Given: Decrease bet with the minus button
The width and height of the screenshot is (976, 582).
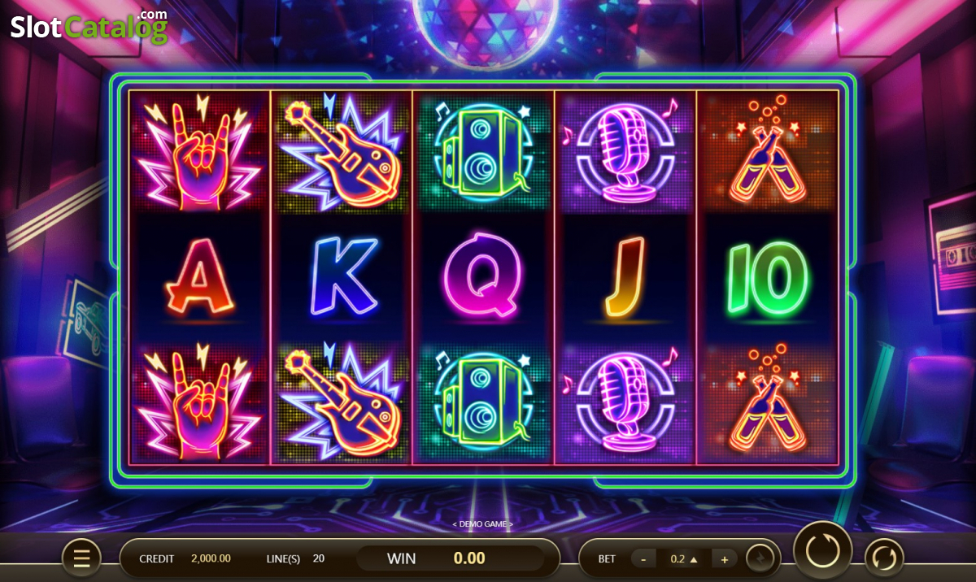Looking at the screenshot, I should tap(643, 558).
